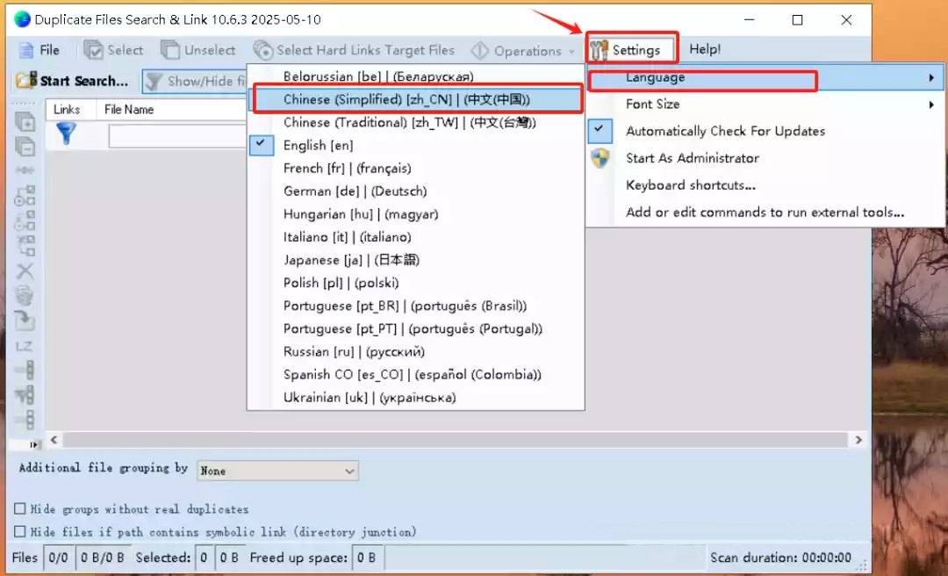Screen dimensions: 948x576
Task: Click the wrench icon on Settings
Action: coord(599,51)
